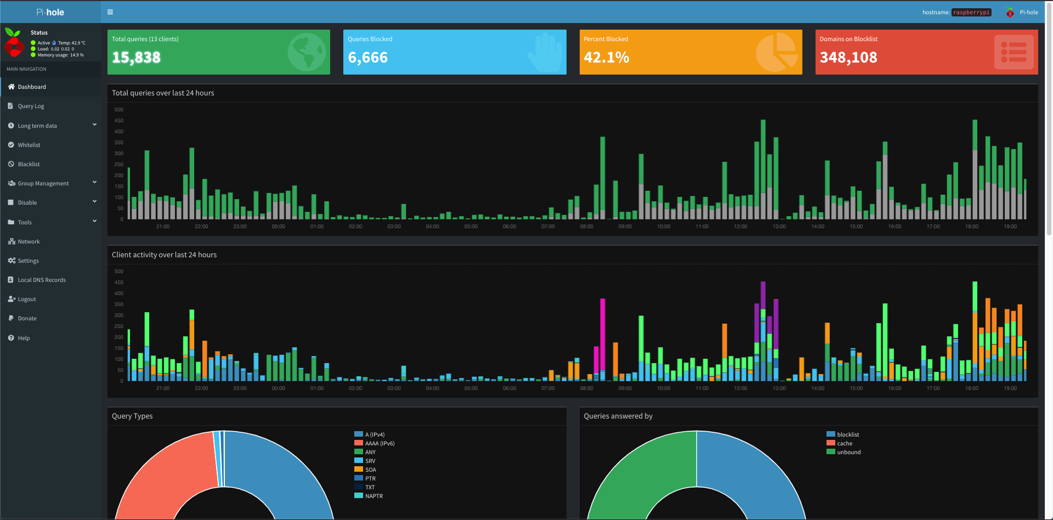
Task: Click the raspberrypi hostname badge
Action: tap(971, 12)
